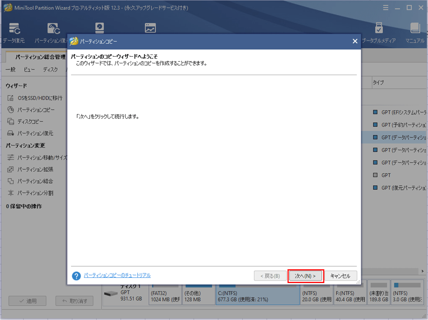The height and width of the screenshot is (320, 428).
Task: Select the (その他) 128 MB partition block
Action: 198,295
